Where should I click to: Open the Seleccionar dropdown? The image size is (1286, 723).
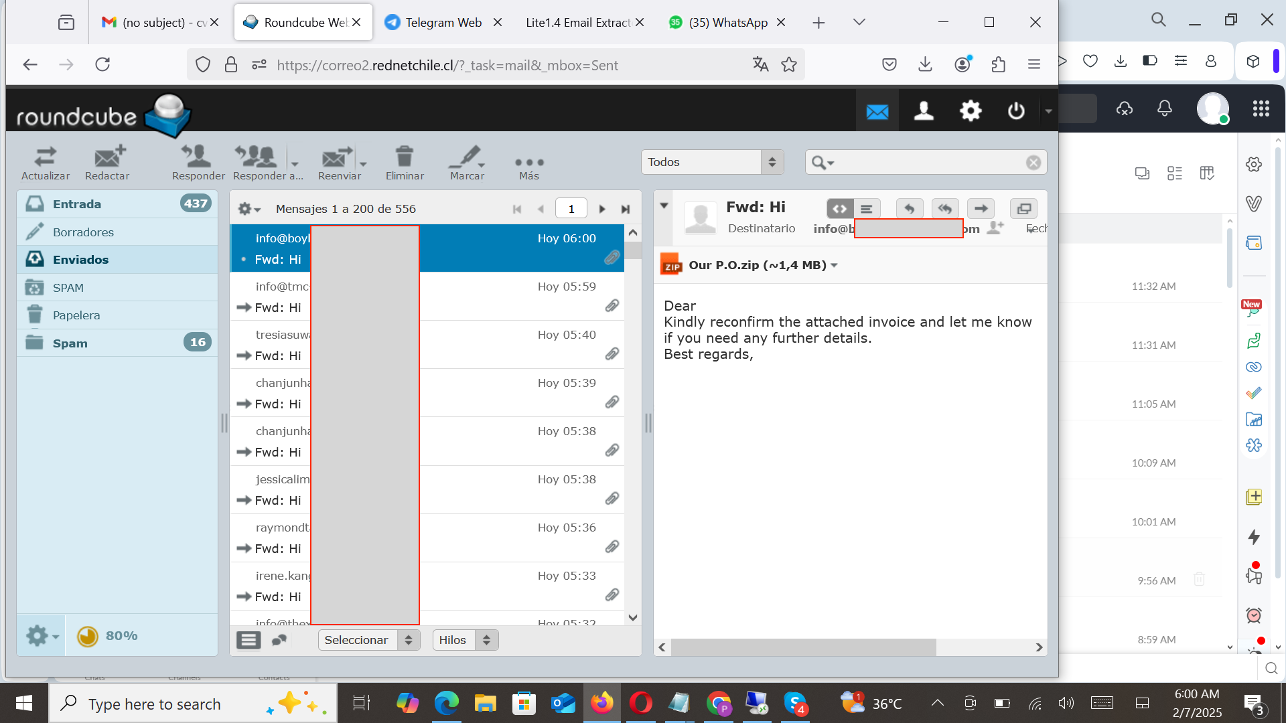tap(368, 640)
